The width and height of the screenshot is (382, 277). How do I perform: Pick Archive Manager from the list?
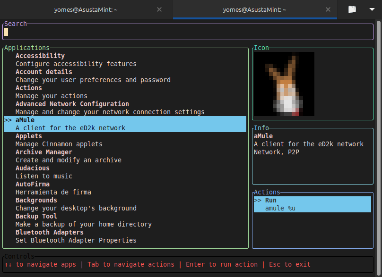coord(44,152)
